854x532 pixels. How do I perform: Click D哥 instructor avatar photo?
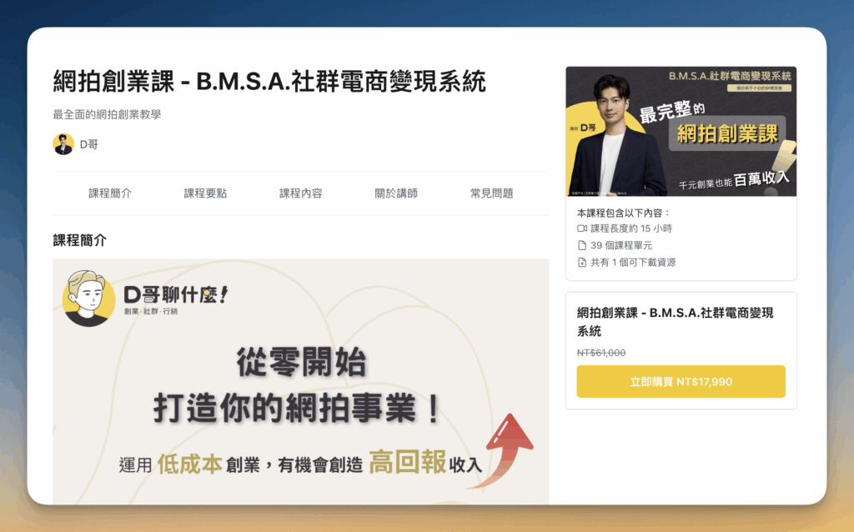point(63,144)
